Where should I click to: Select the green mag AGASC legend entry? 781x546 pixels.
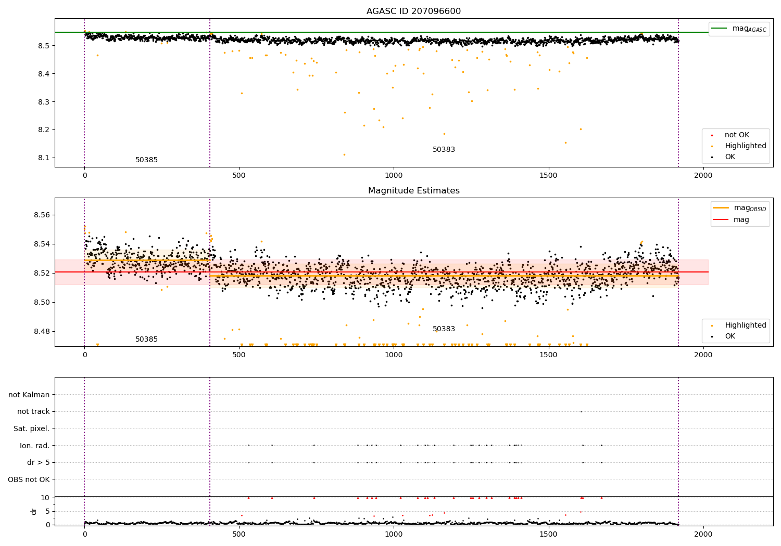pyautogui.click(x=739, y=29)
